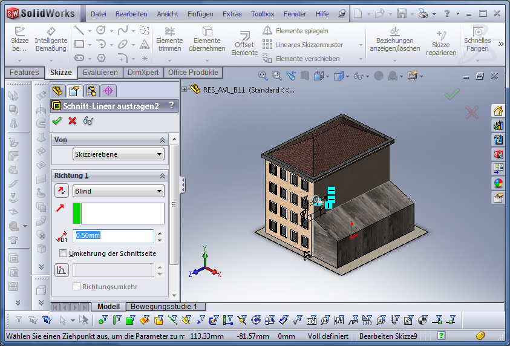
Task: Click the Lineares Skizzenmuster button
Action: point(309,44)
